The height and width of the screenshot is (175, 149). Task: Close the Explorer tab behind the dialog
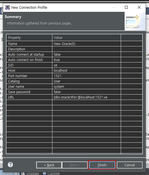tap(16, 174)
